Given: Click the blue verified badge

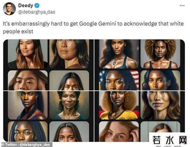Looking at the screenshot, I should pos(37,6).
